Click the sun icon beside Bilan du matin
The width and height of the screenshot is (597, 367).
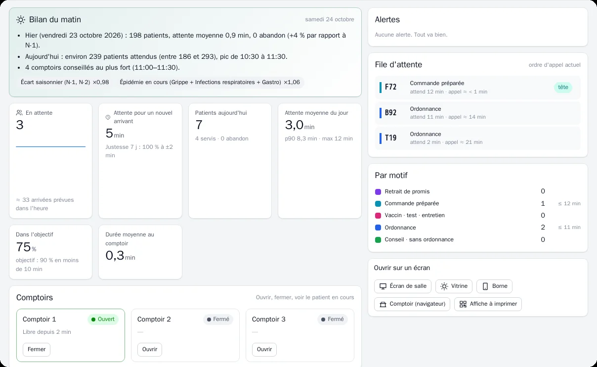click(x=21, y=20)
